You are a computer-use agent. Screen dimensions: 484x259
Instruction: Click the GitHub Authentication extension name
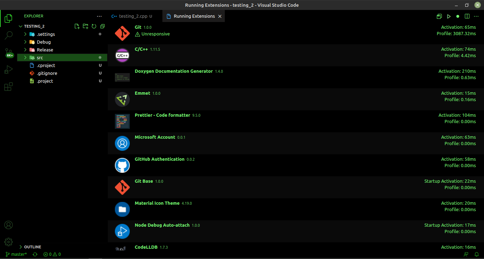(160, 159)
